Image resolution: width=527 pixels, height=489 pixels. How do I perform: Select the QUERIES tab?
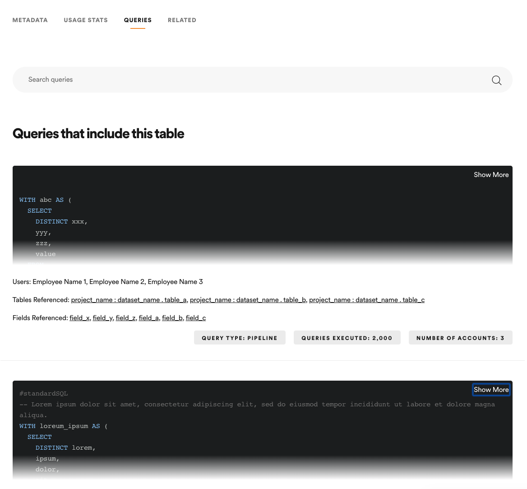138,20
